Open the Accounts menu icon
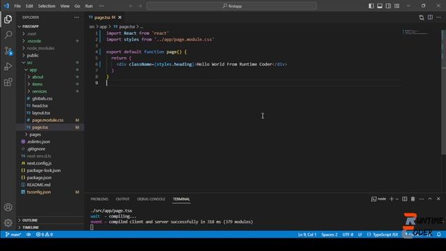This screenshot has width=446, height=251. 8,207
